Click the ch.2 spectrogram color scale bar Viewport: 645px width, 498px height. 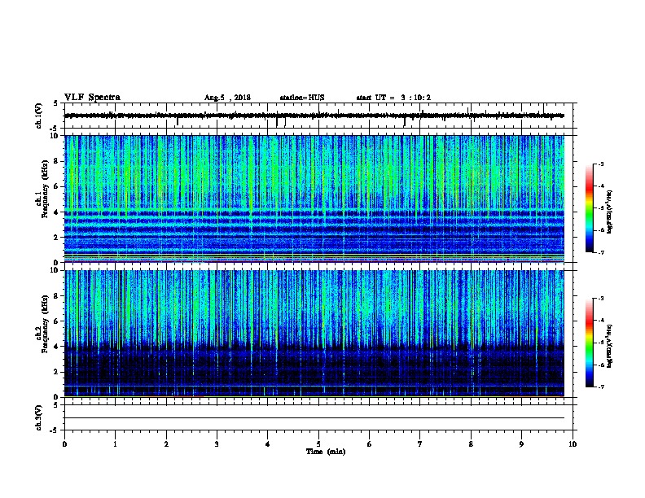(590, 343)
